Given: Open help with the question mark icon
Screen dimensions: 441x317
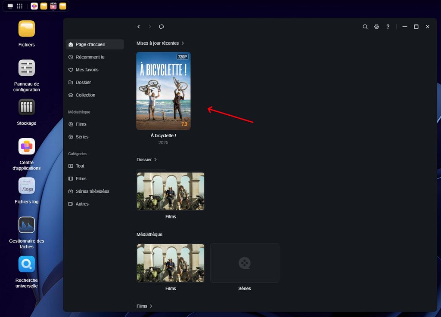Looking at the screenshot, I should point(388,27).
